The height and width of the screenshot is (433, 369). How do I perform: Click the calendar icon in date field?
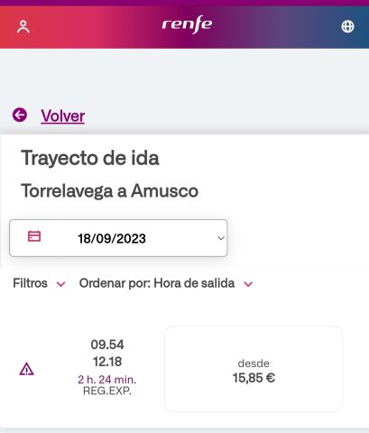[34, 236]
